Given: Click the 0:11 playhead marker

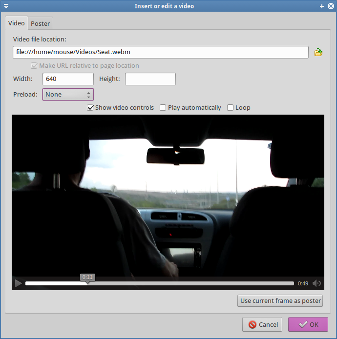Looking at the screenshot, I should [87, 278].
